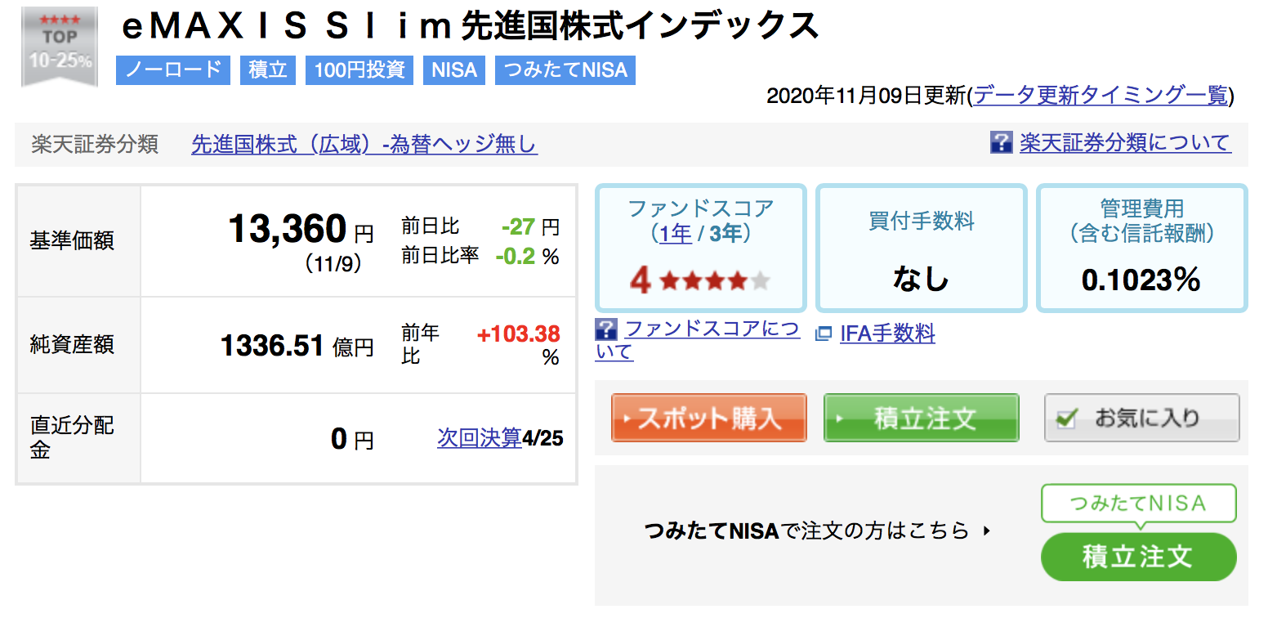Screen dimensions: 1268x618
Task: Click the question mark icon beside 楽天証券分類について
Action: point(1001,142)
